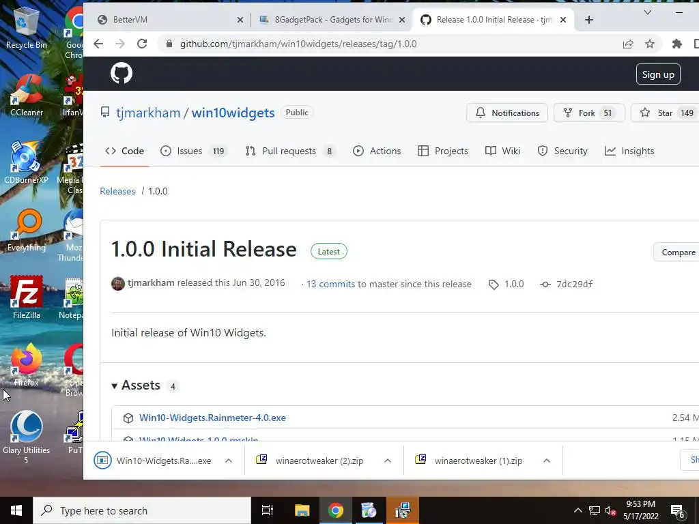Open downloaded winaerotweaker (1).zip

pos(469,461)
